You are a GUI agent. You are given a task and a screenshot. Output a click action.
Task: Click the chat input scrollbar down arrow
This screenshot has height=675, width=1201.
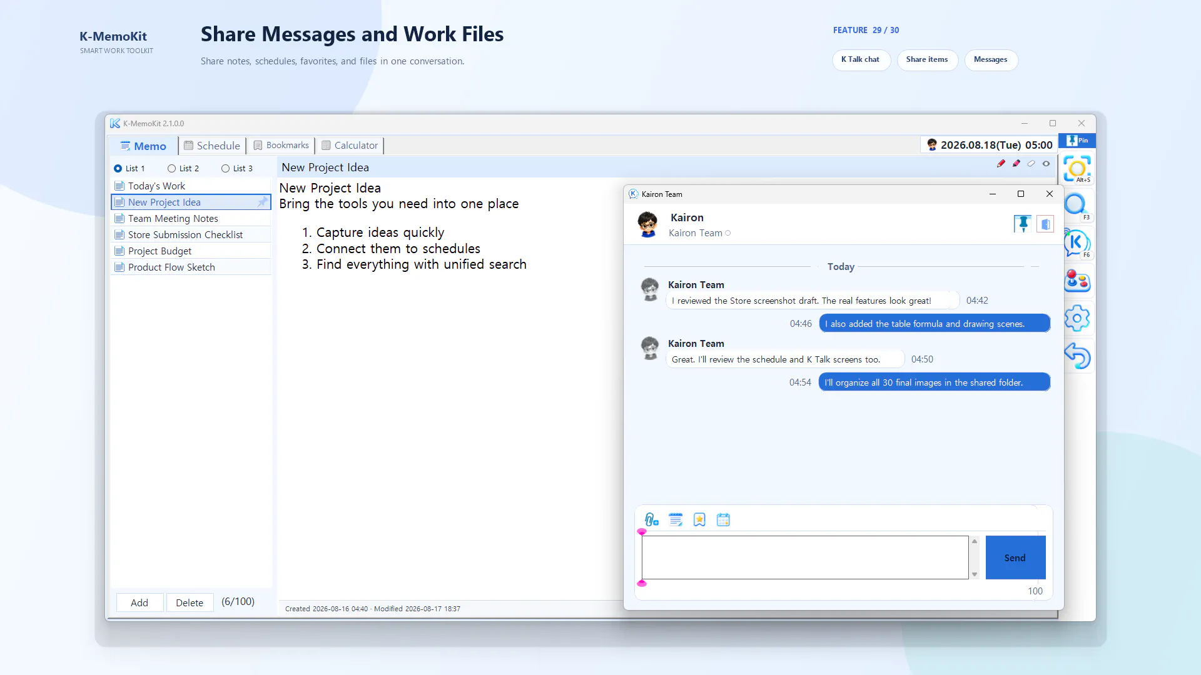(975, 574)
